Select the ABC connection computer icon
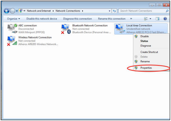 12,29
